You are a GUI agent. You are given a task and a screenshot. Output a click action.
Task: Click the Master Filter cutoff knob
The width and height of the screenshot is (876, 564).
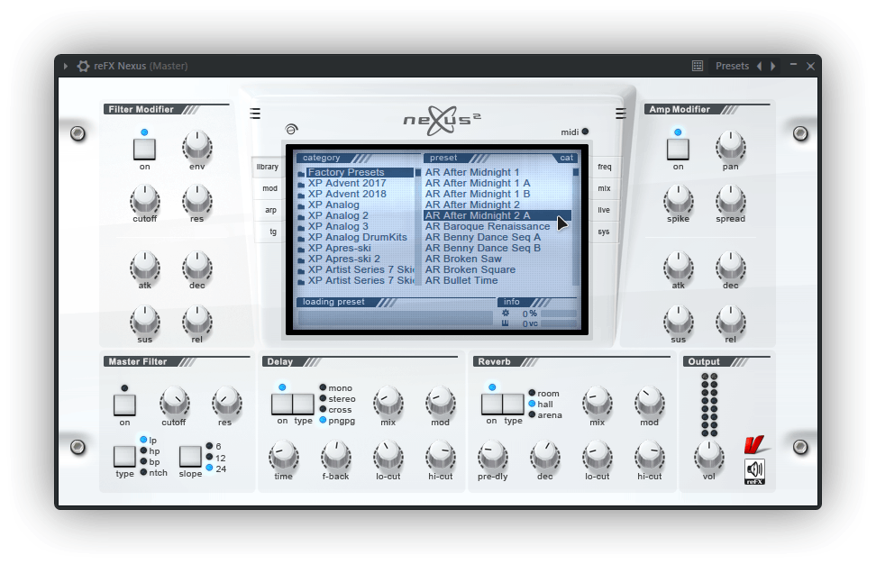(174, 402)
